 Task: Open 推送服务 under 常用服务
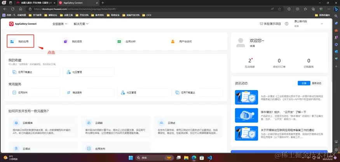(89, 92)
